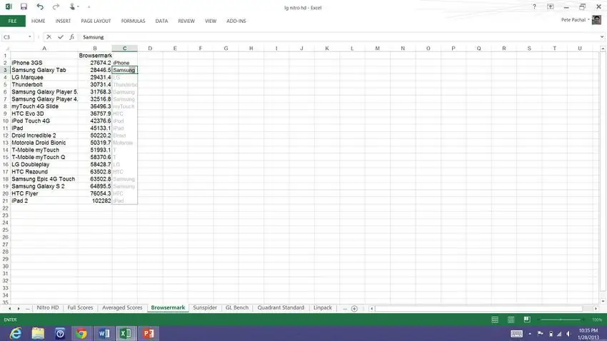
Task: Click the Save icon in quick access toolbar
Action: coord(24,7)
